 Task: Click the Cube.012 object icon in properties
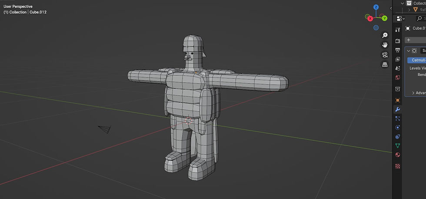click(408, 28)
